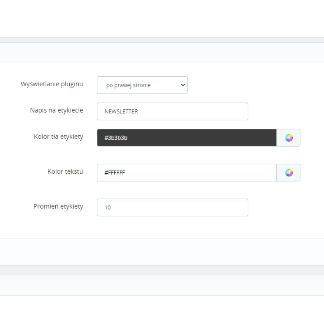The image size is (324, 324).
Task: Click the Wyświetlanie pluginu label
Action: click(x=52, y=84)
